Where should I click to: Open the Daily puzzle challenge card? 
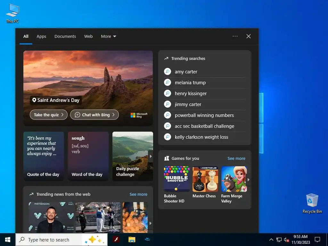coord(133,156)
